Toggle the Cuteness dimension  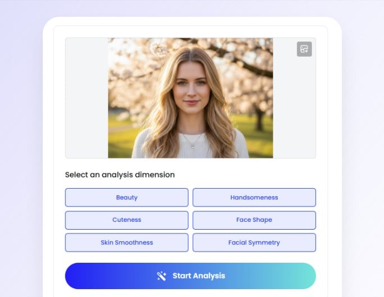tap(127, 220)
